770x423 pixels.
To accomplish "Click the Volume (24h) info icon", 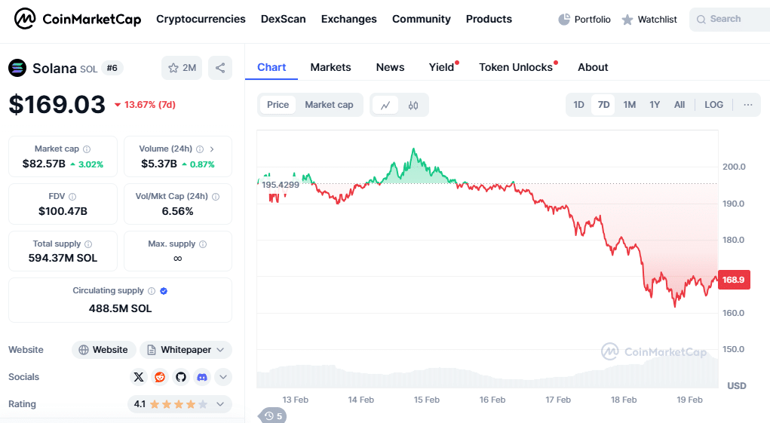I will [x=200, y=149].
